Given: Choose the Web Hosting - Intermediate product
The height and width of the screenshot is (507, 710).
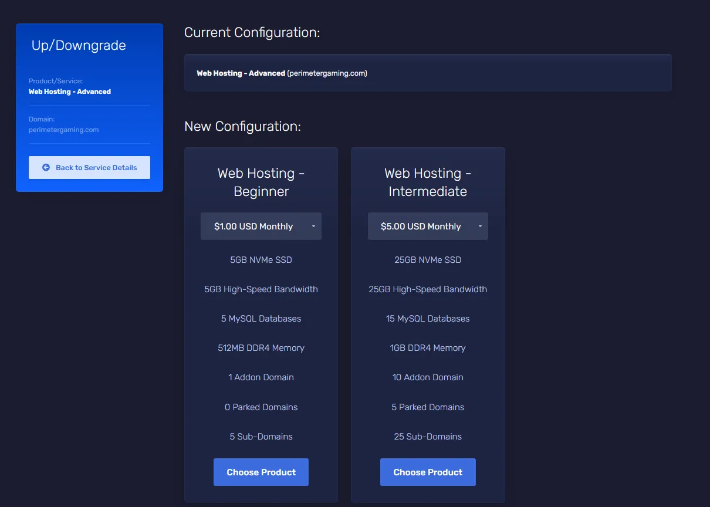Looking at the screenshot, I should click(x=428, y=472).
